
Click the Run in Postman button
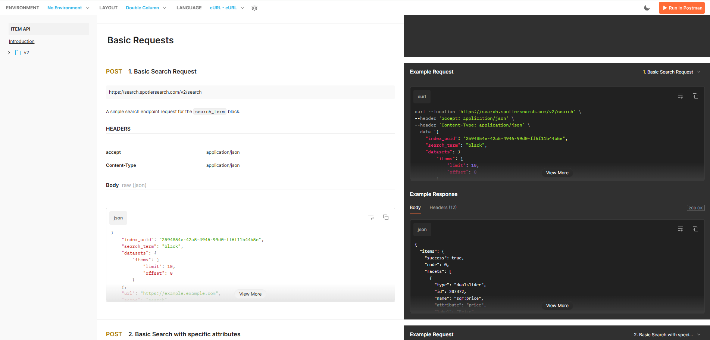[x=682, y=8]
